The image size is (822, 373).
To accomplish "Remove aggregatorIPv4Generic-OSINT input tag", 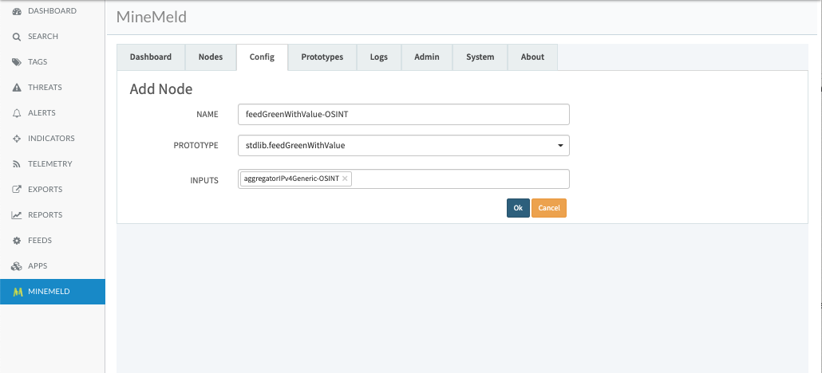I will 345,179.
